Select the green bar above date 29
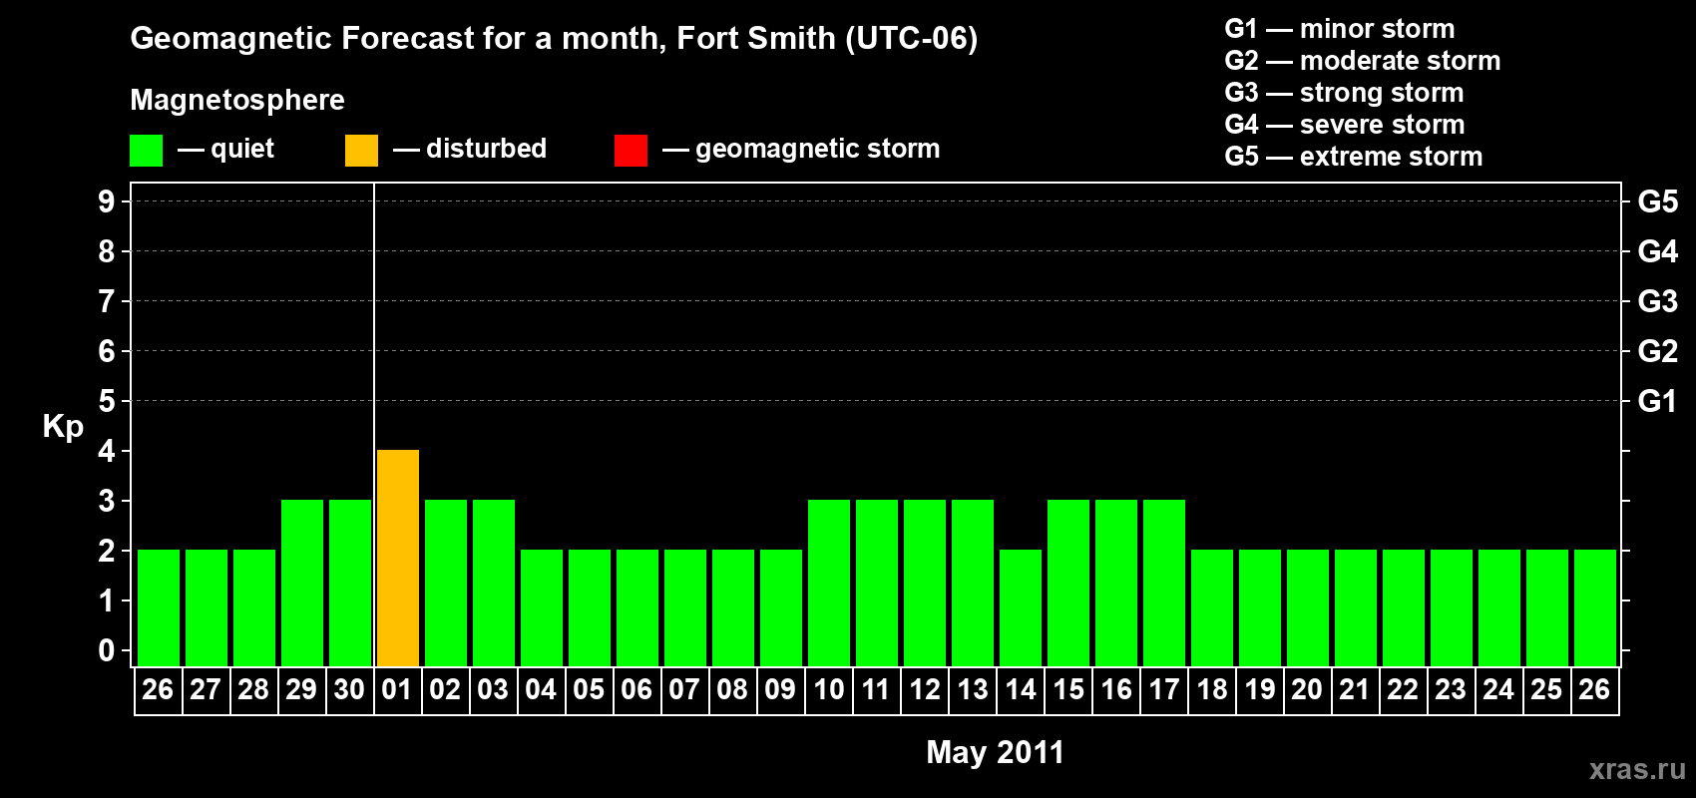Viewport: 1696px width, 798px height. pyautogui.click(x=302, y=584)
